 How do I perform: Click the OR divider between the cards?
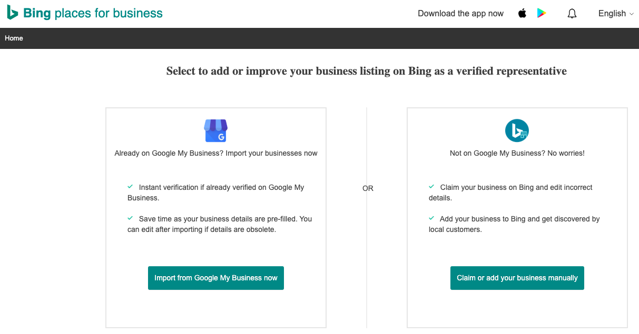(367, 188)
